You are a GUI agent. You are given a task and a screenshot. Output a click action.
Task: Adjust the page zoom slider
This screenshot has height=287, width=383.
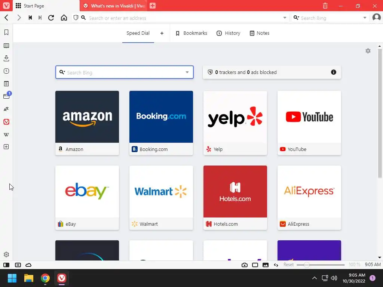click(x=321, y=265)
